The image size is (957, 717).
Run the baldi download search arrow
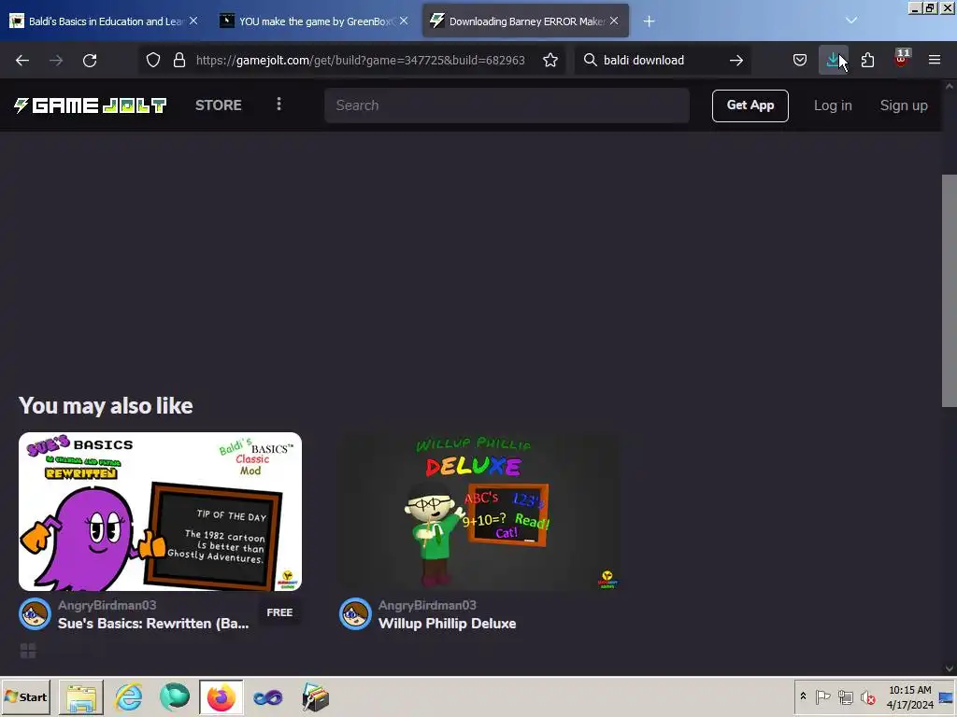point(736,60)
